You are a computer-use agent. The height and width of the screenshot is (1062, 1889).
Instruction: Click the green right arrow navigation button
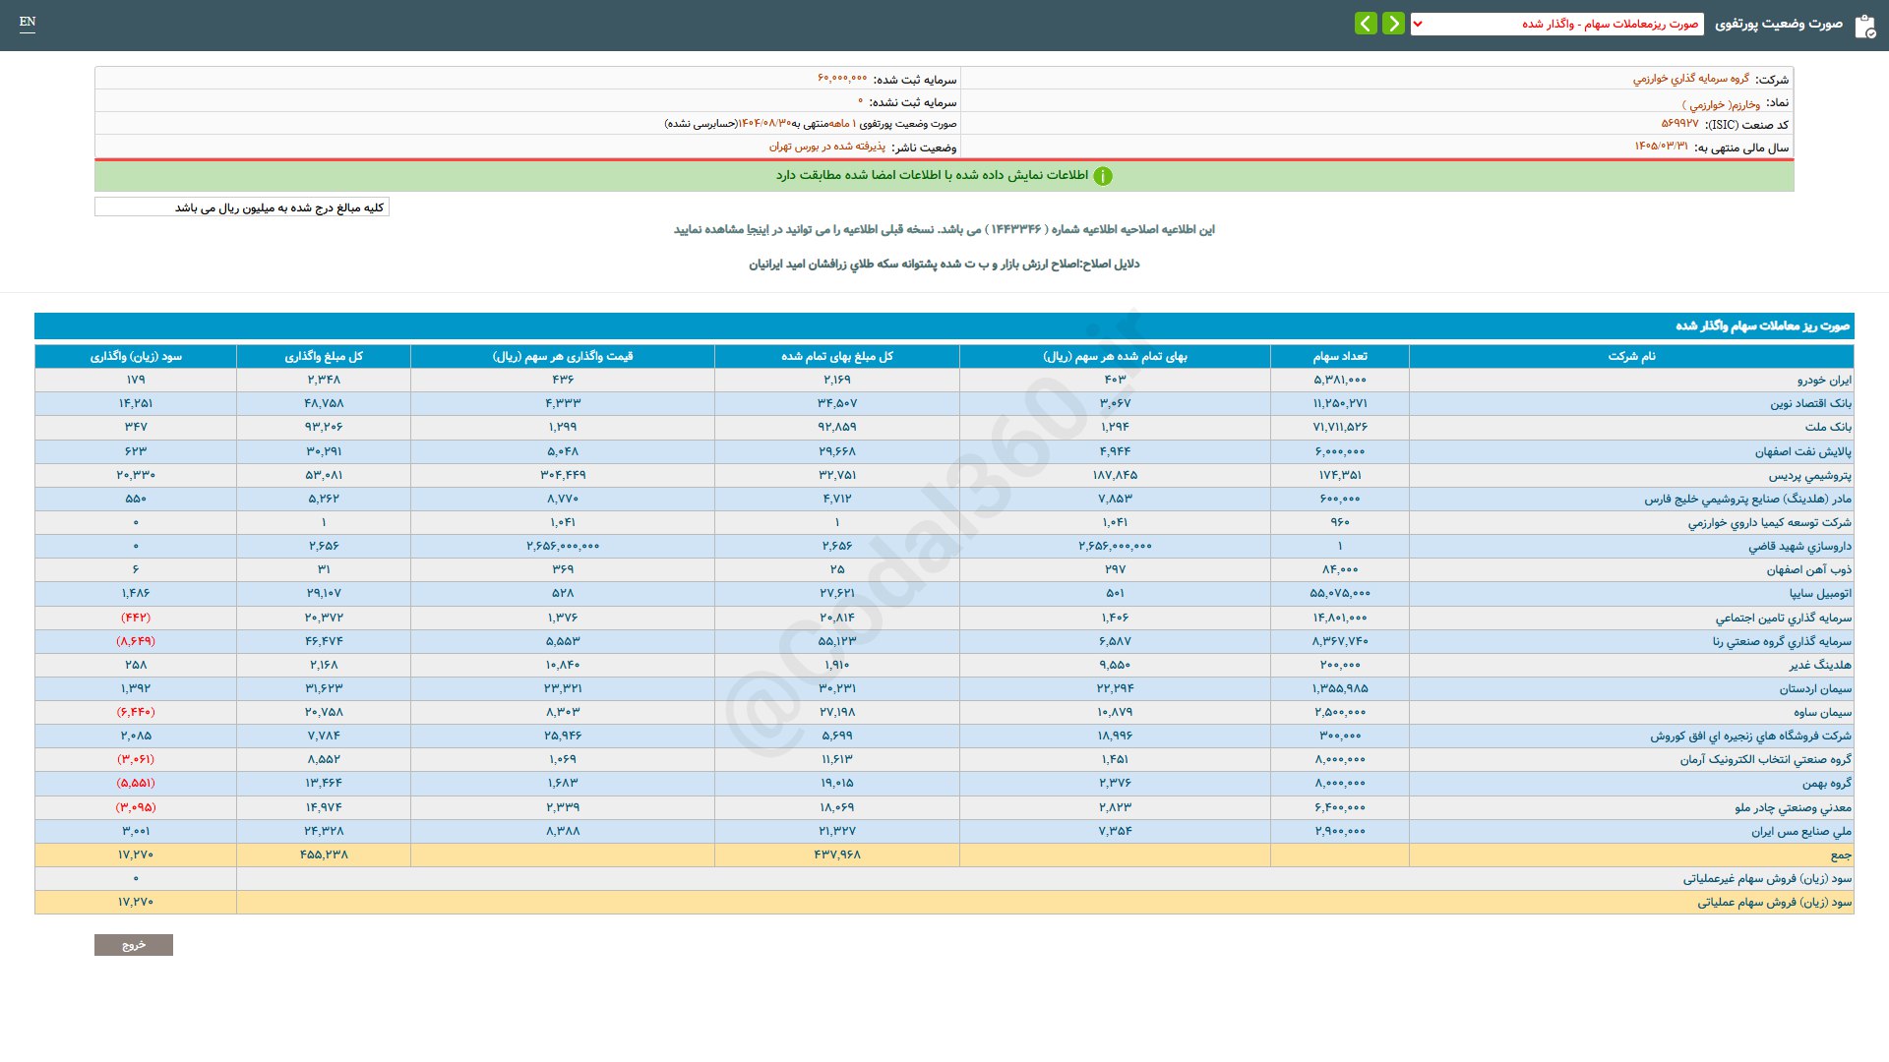(x=1393, y=24)
